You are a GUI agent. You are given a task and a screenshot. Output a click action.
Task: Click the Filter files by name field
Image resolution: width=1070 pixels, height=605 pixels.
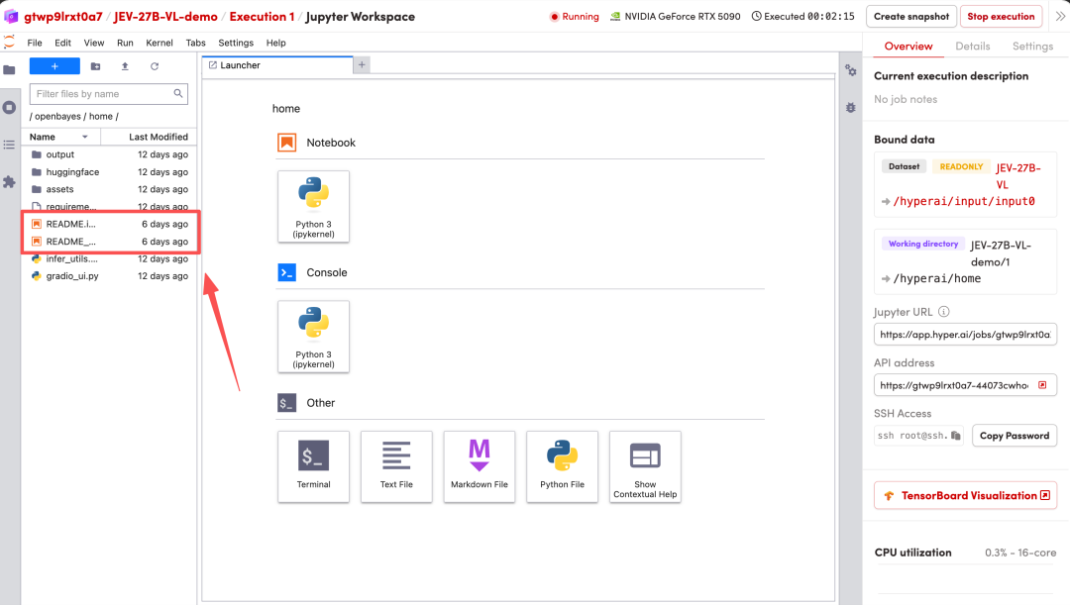pyautogui.click(x=109, y=93)
